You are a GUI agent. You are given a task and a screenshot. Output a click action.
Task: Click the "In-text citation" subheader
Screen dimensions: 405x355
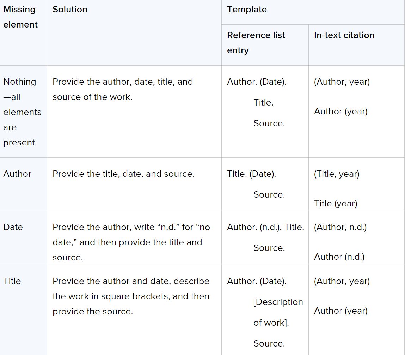pos(344,35)
